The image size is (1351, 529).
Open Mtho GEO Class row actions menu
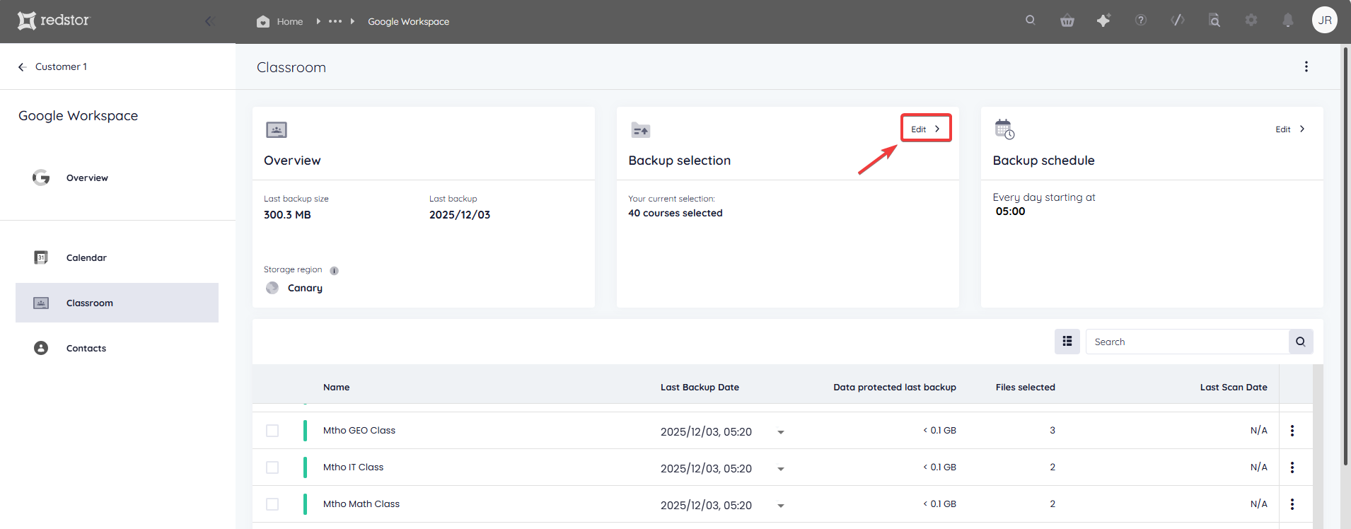(1292, 431)
